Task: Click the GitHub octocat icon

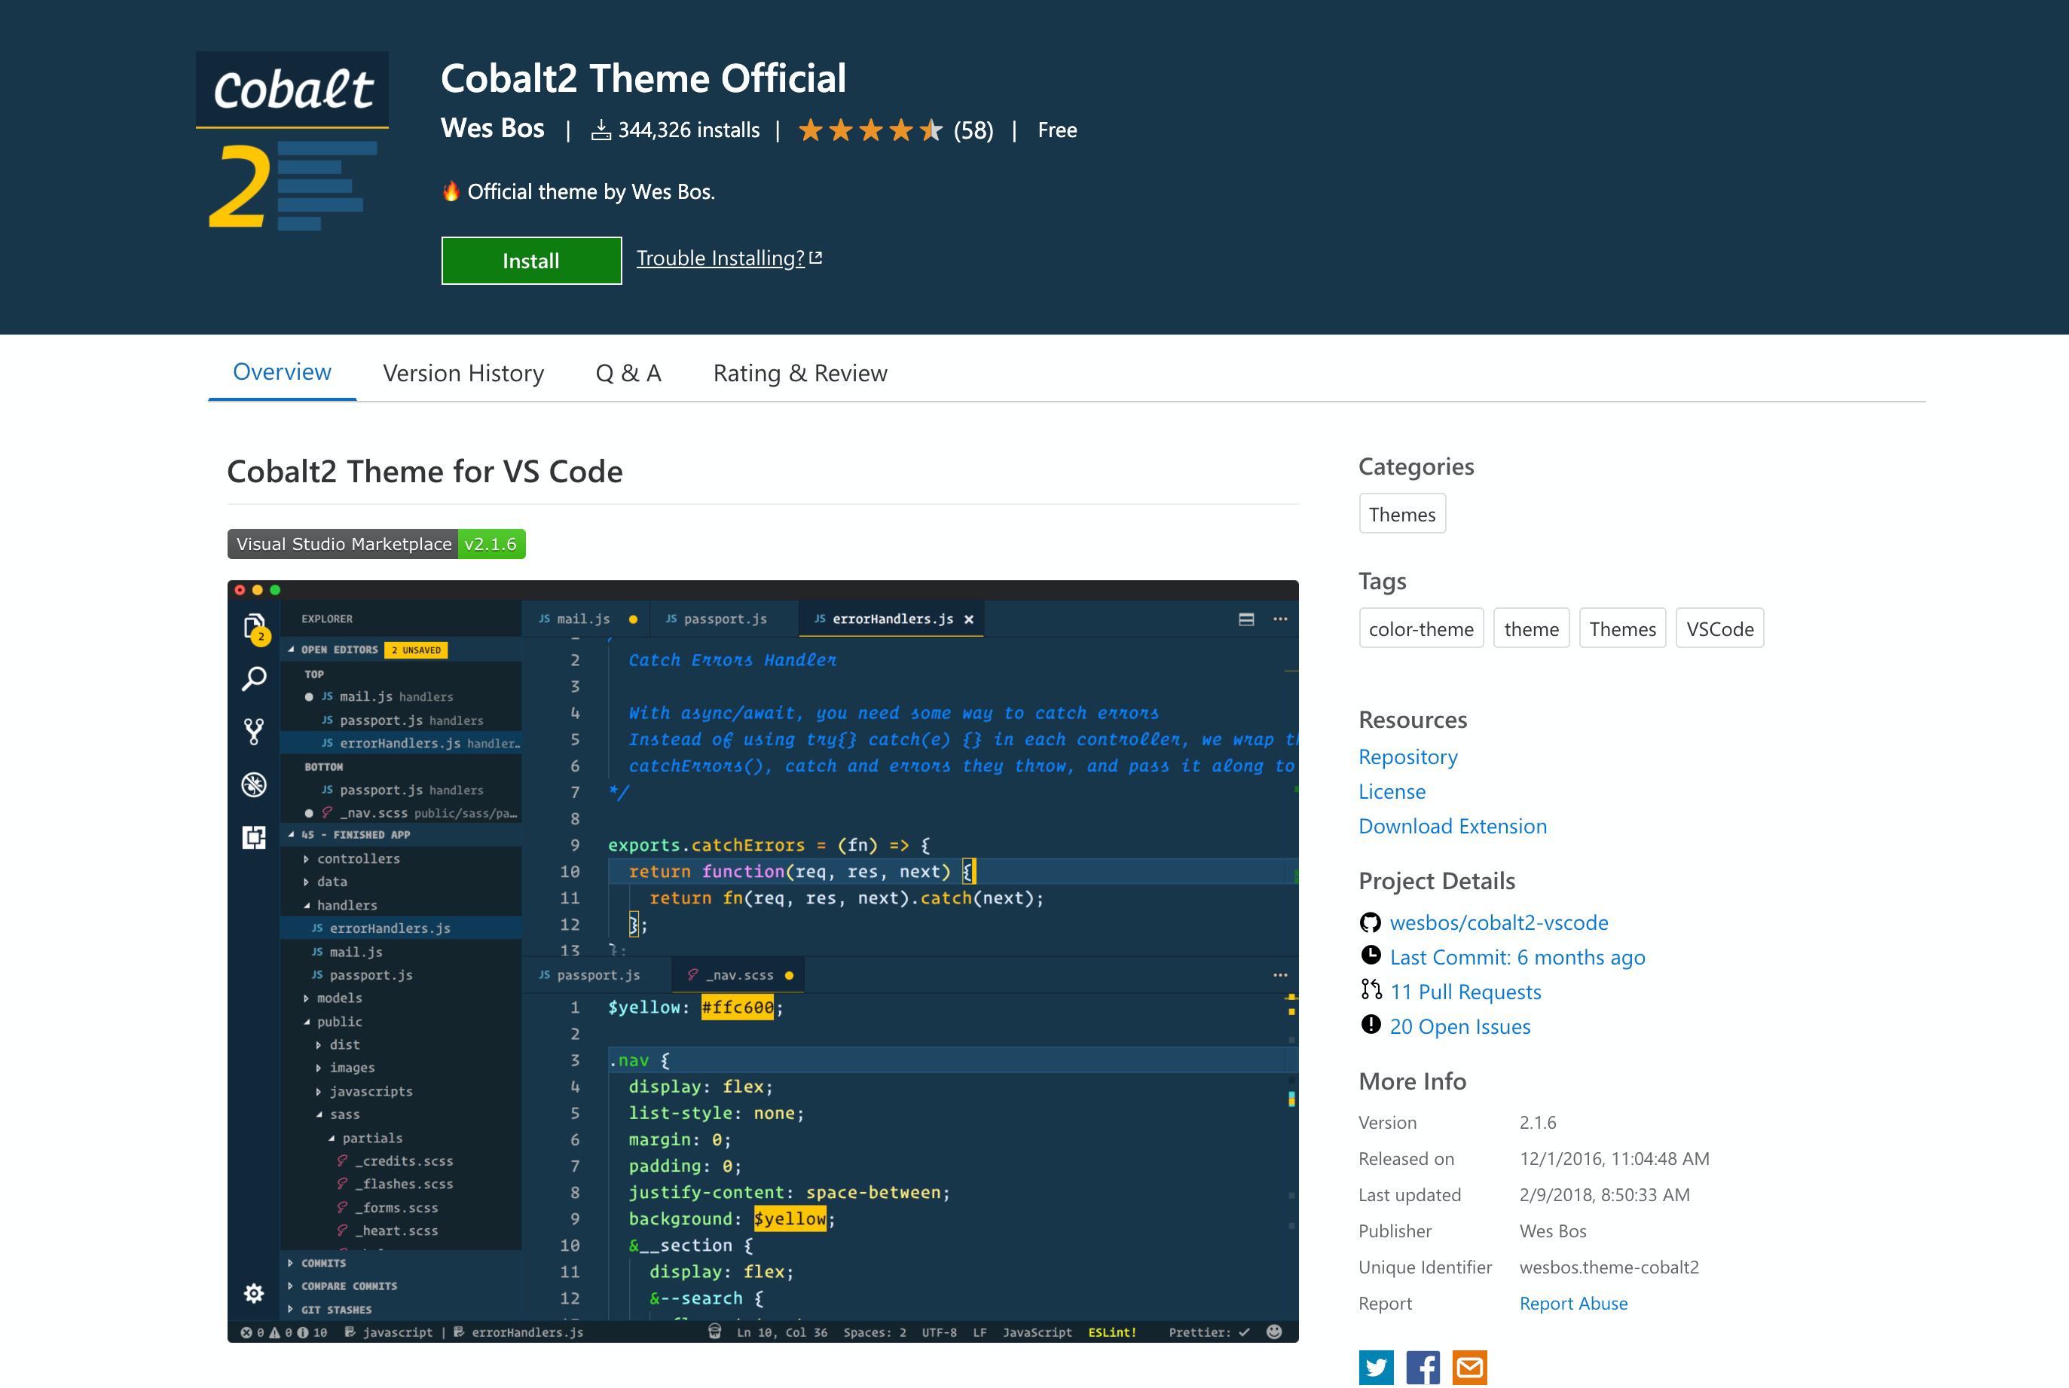Action: click(1370, 922)
